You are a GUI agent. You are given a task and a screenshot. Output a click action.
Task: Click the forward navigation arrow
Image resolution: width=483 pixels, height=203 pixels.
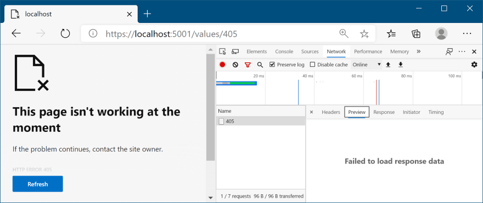tap(41, 33)
